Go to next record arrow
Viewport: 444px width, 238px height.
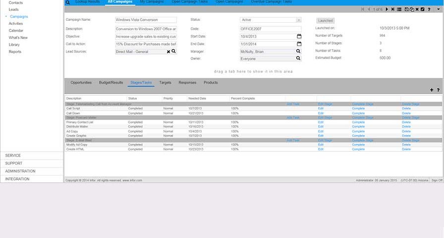tap(387, 9)
